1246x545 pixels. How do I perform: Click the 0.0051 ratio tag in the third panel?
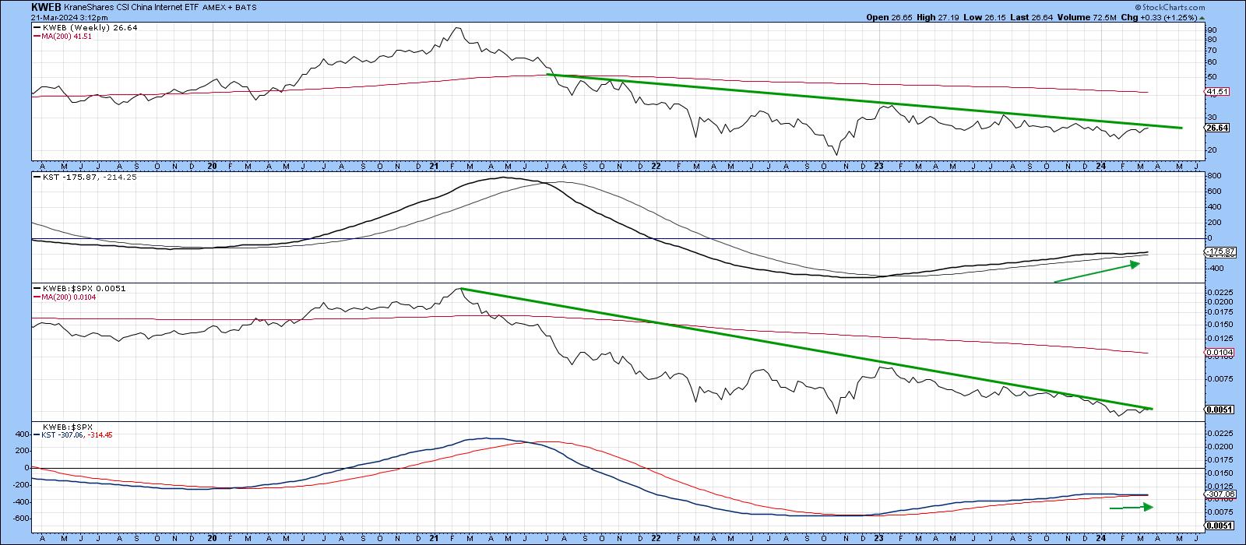point(1219,410)
